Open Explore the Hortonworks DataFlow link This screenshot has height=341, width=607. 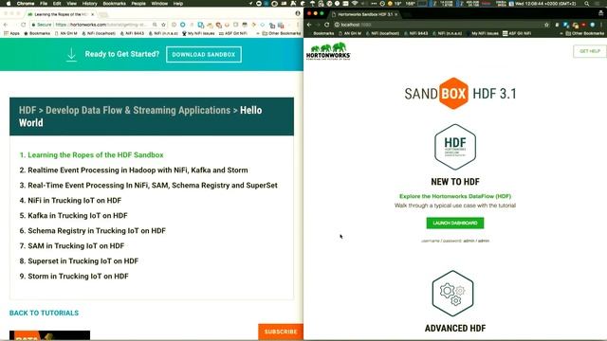[455, 196]
